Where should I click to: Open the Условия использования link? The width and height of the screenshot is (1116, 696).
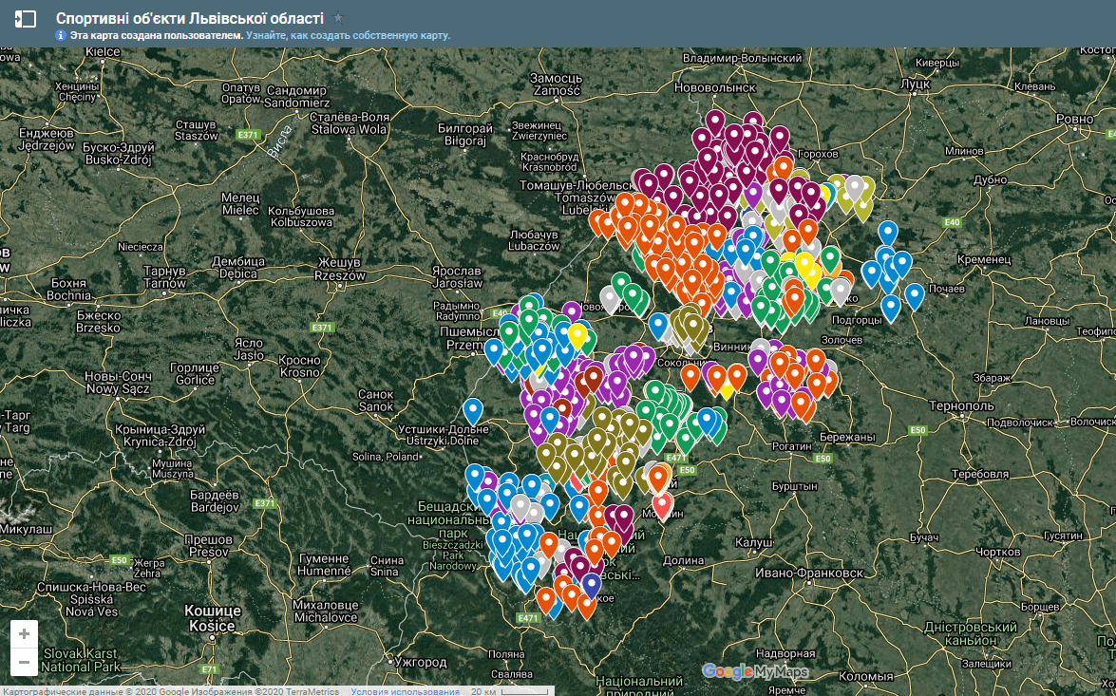tap(405, 691)
